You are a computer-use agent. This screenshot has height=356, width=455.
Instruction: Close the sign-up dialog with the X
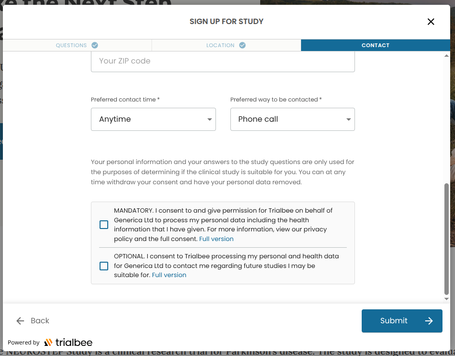click(430, 22)
